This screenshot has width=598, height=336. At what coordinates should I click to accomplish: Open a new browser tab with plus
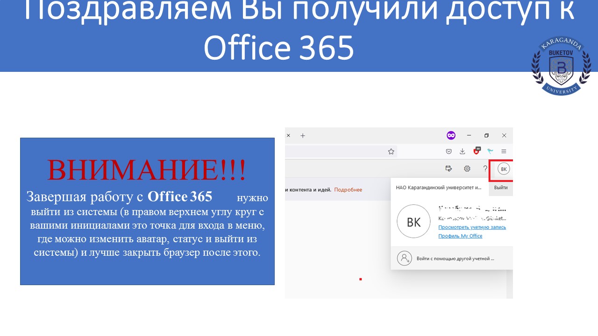(303, 135)
